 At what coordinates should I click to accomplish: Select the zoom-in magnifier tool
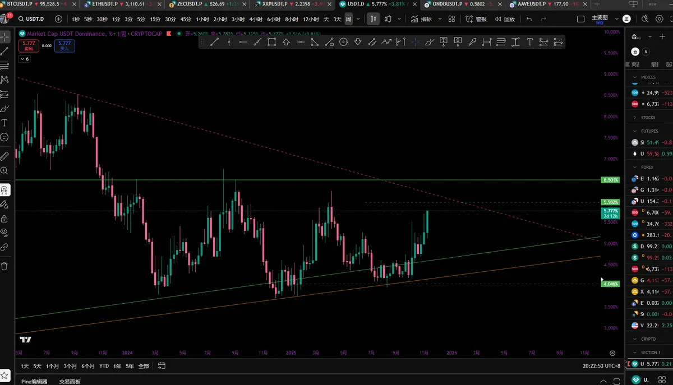pyautogui.click(x=4, y=170)
